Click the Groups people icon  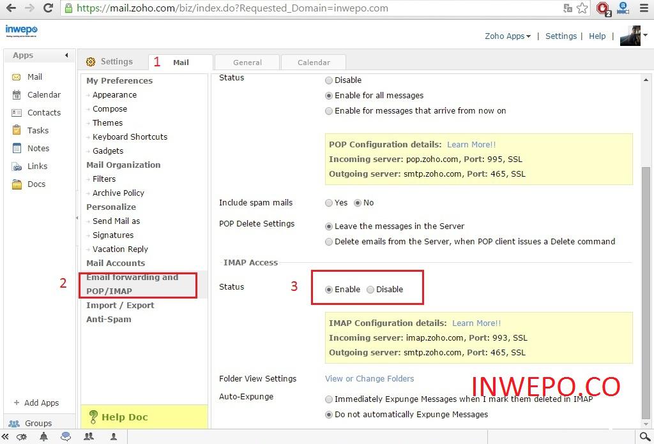14,424
